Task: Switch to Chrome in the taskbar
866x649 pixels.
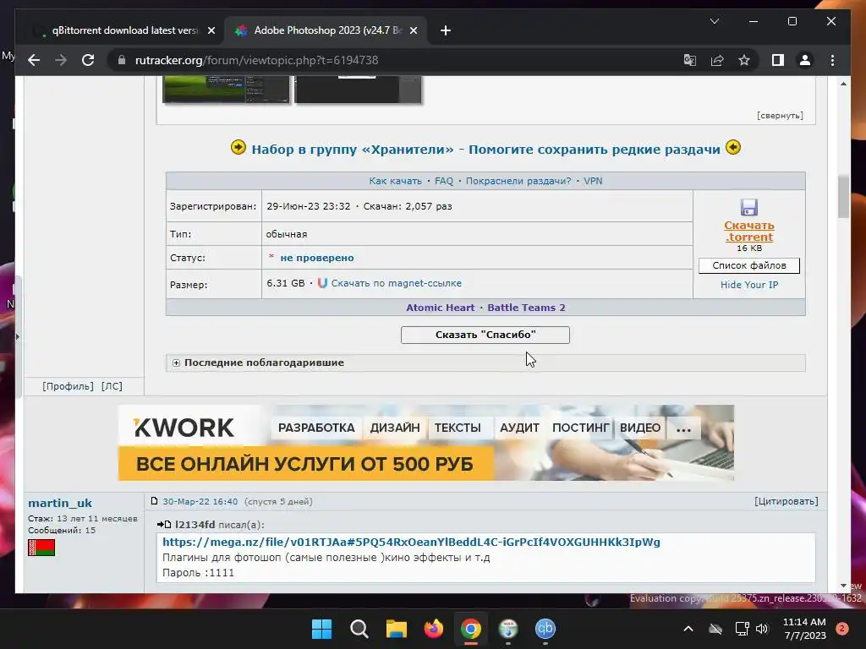Action: (470, 629)
